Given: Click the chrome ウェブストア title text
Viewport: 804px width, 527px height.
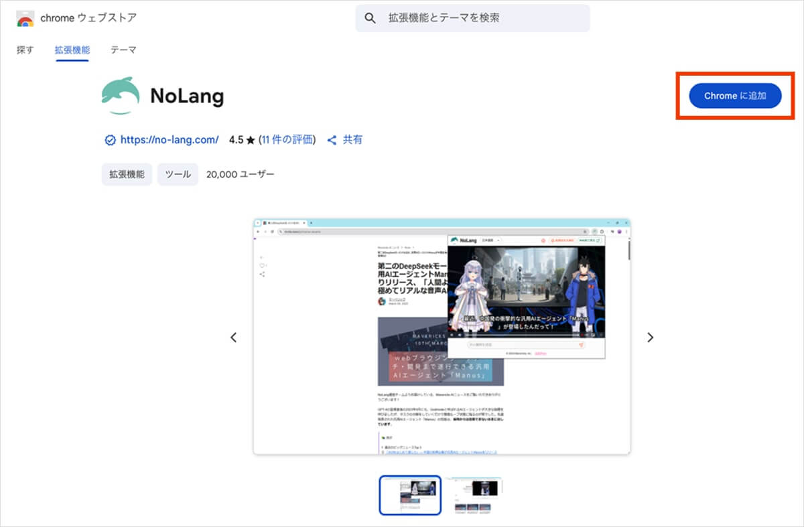Looking at the screenshot, I should pos(88,18).
